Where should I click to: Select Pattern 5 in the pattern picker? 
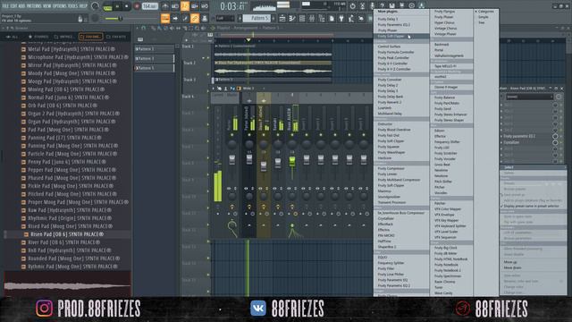[x=155, y=68]
